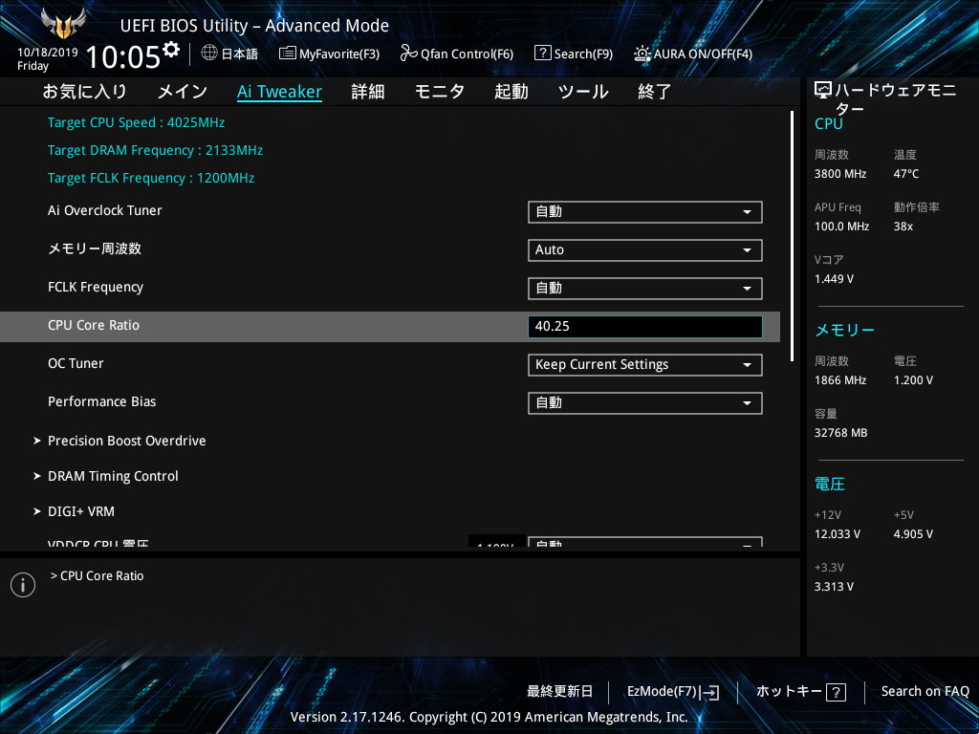
Task: Switch to EzMode(F7)
Action: pyautogui.click(x=673, y=692)
